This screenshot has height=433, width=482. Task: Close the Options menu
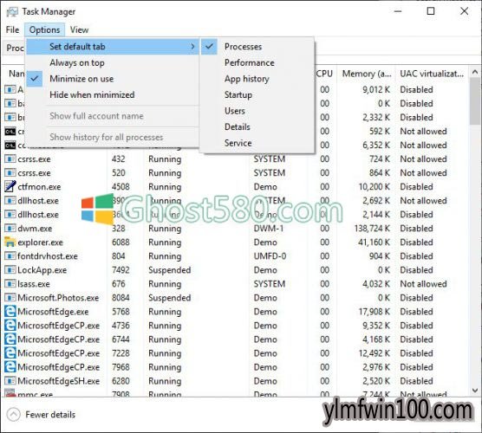click(44, 29)
